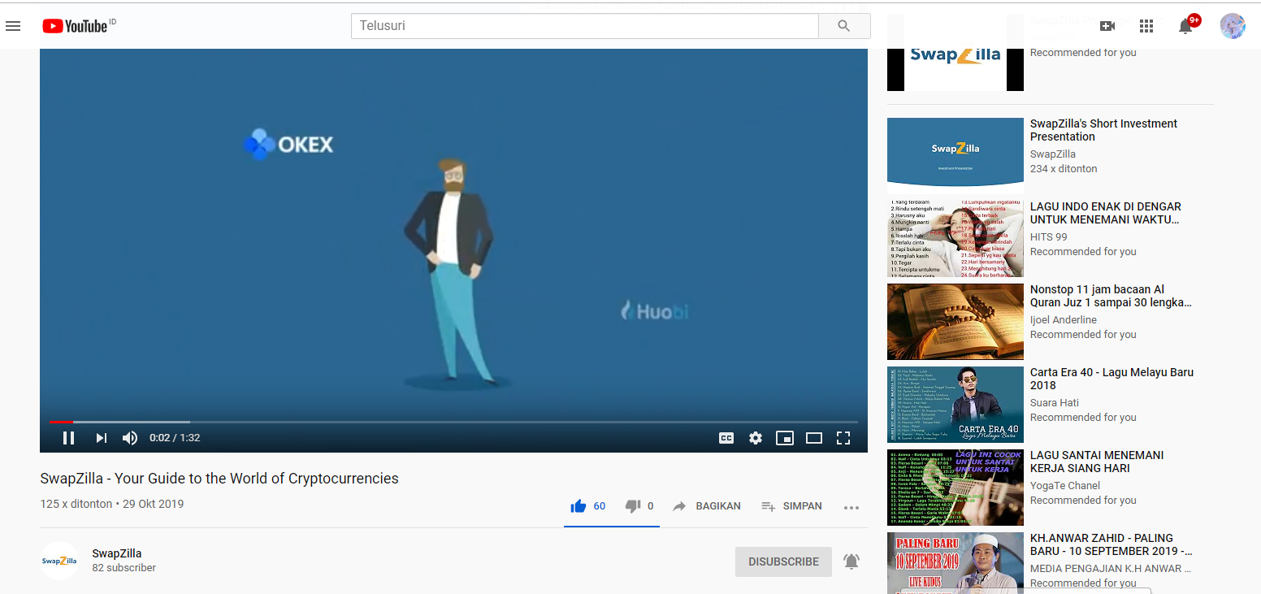1261x594 pixels.
Task: Open SwapZilla channel avatar
Action: click(59, 561)
